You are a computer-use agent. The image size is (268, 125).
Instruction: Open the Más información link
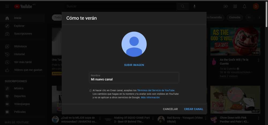[150, 97]
